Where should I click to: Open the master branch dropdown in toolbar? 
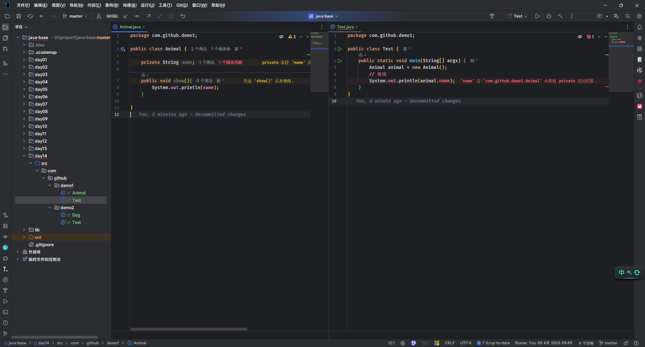pos(75,16)
